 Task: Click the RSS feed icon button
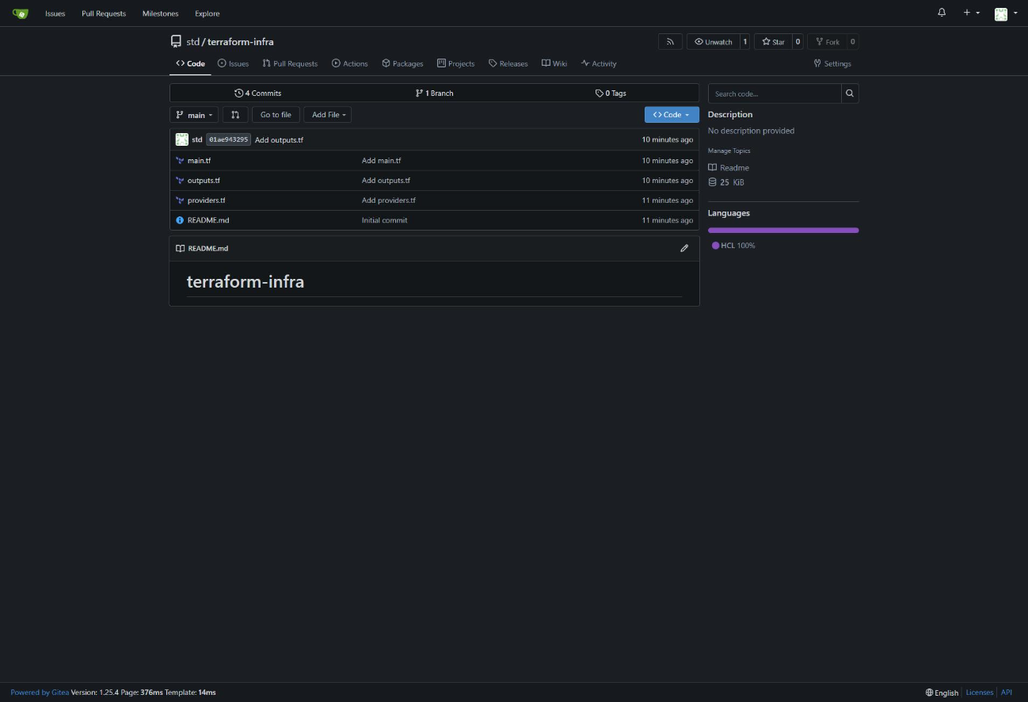670,42
